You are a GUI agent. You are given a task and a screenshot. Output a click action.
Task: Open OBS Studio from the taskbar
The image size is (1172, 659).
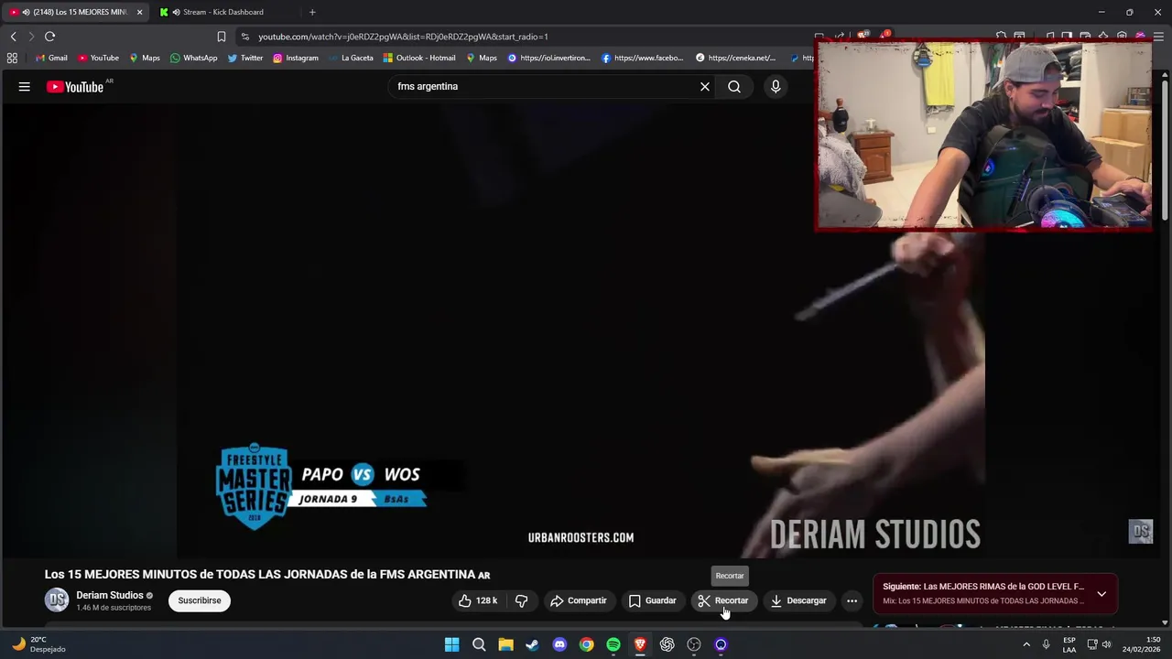694,644
